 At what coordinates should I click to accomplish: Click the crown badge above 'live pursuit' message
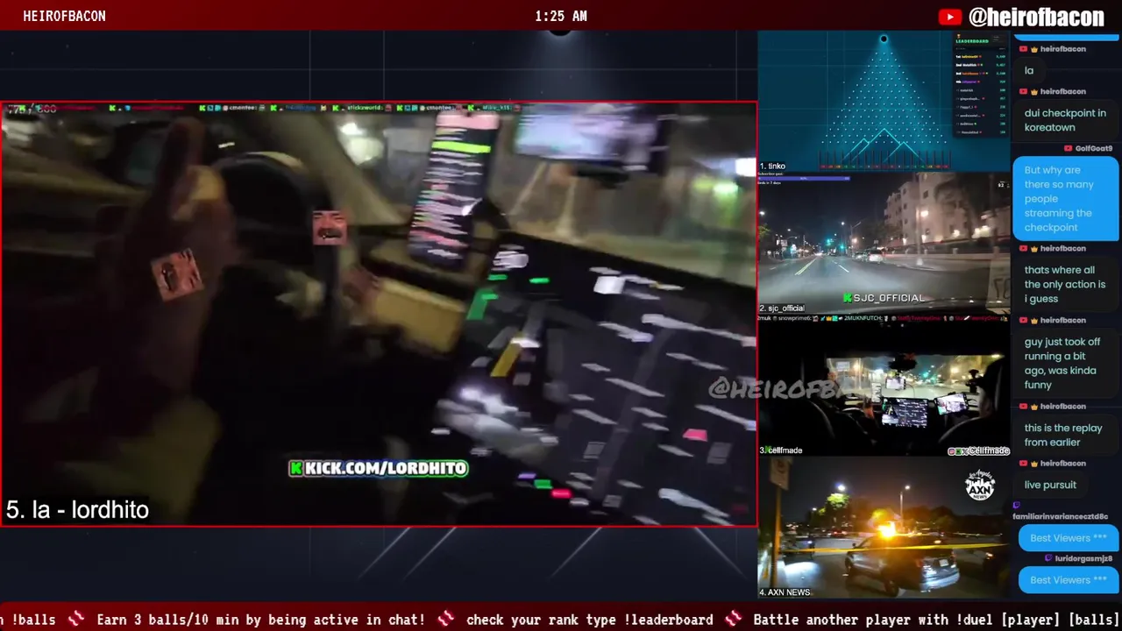coord(1034,464)
